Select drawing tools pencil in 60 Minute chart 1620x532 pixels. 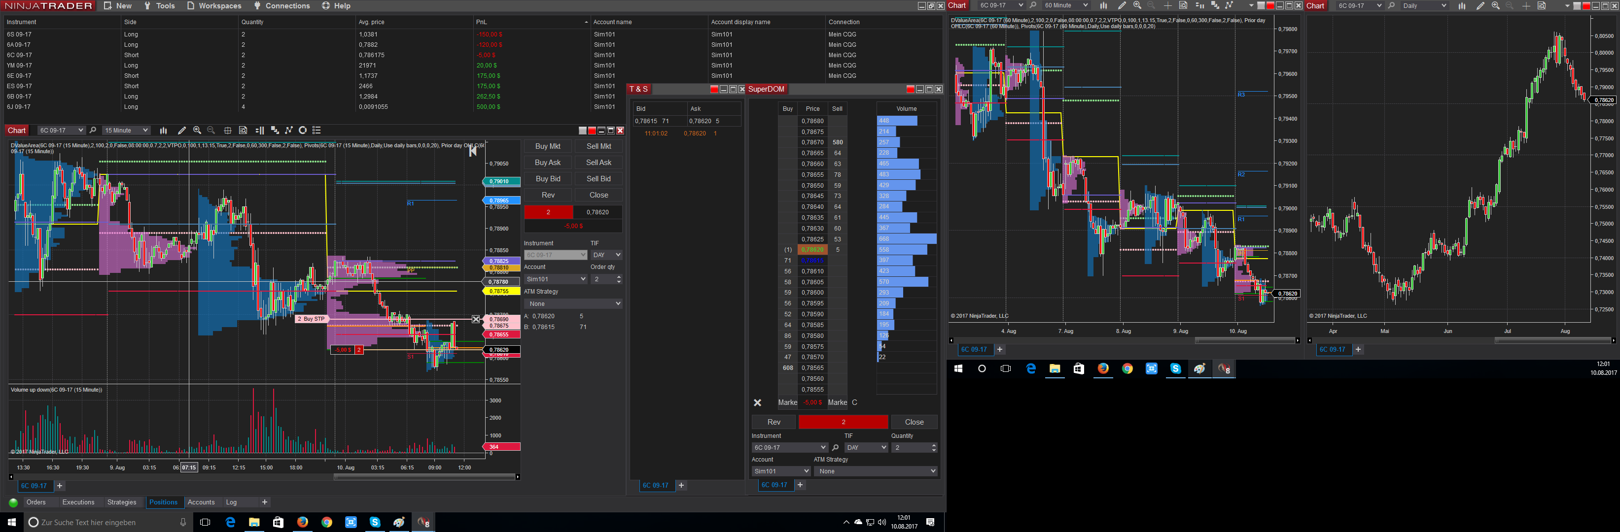[1122, 5]
